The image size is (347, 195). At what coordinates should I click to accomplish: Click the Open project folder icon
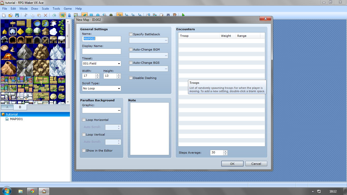coord(10,15)
